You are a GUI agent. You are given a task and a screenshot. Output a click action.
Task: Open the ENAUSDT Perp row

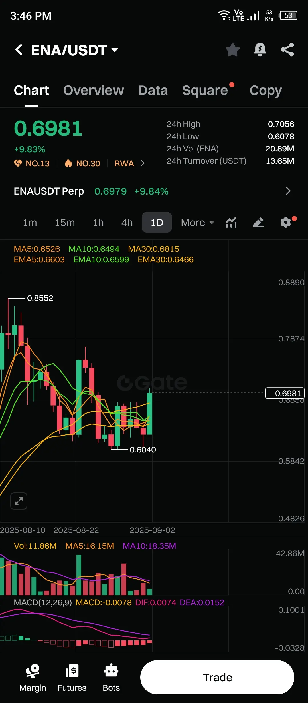154,191
